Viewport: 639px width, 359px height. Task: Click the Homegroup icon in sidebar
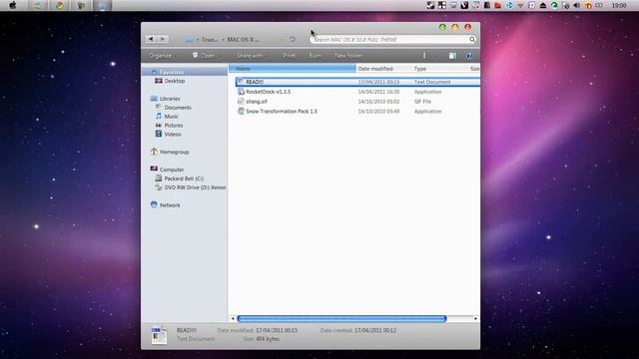(x=154, y=152)
